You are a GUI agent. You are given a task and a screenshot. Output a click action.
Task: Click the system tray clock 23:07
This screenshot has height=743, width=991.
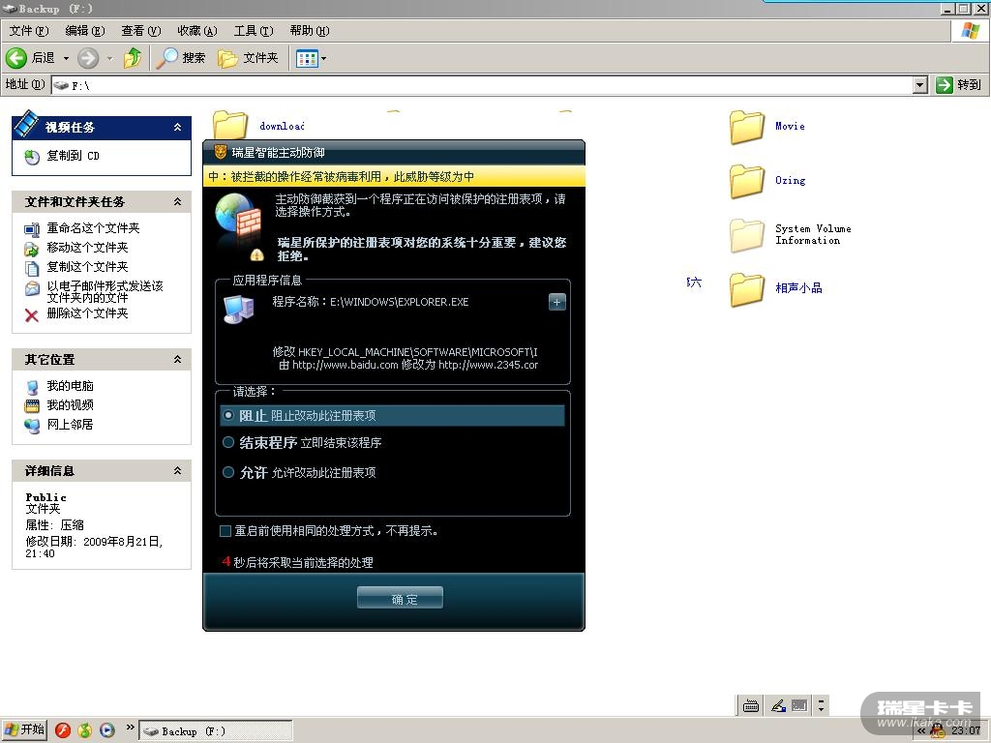(x=966, y=730)
